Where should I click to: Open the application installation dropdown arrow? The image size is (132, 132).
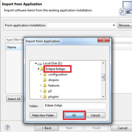pyautogui.click(x=114, y=25)
